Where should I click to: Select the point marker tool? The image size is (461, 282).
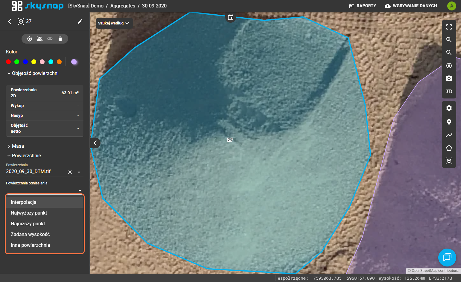coord(449,122)
